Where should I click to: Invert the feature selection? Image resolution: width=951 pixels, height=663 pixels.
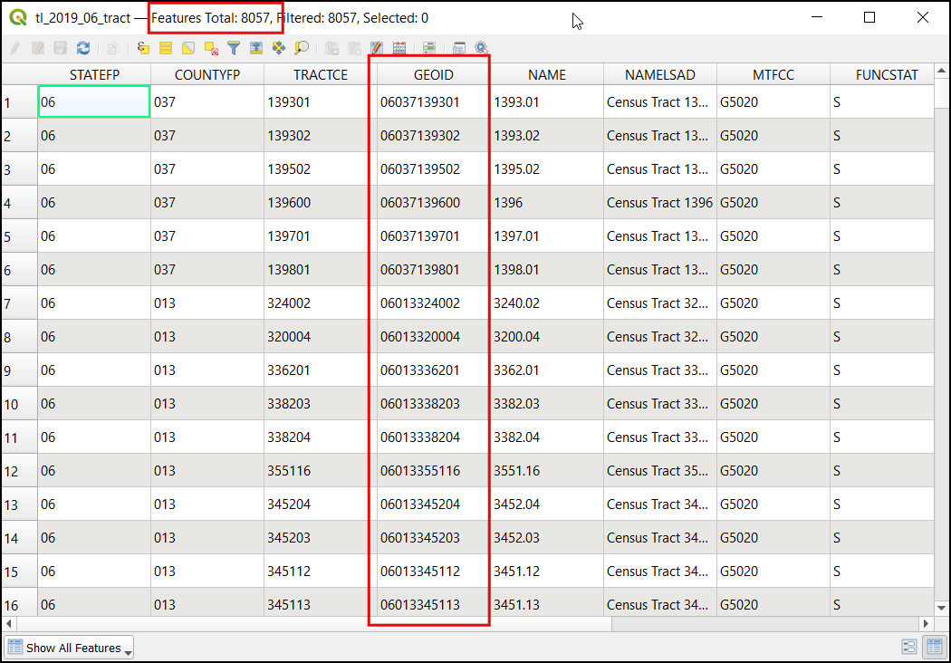coord(188,49)
